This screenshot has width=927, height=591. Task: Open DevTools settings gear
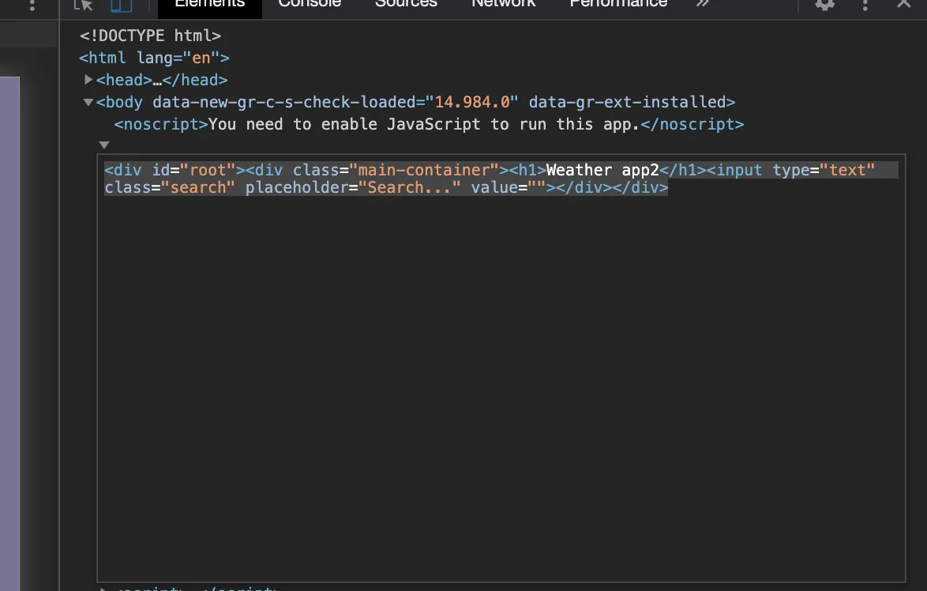tap(824, 4)
